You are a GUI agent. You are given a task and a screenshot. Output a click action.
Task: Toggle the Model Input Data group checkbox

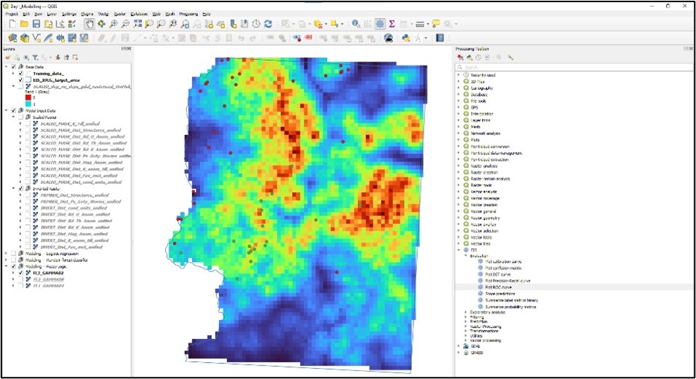point(14,110)
